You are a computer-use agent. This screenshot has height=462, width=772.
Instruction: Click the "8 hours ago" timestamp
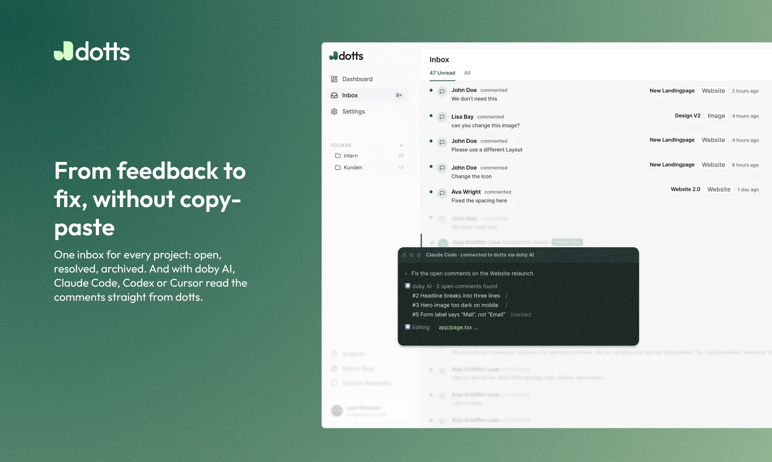pos(745,165)
